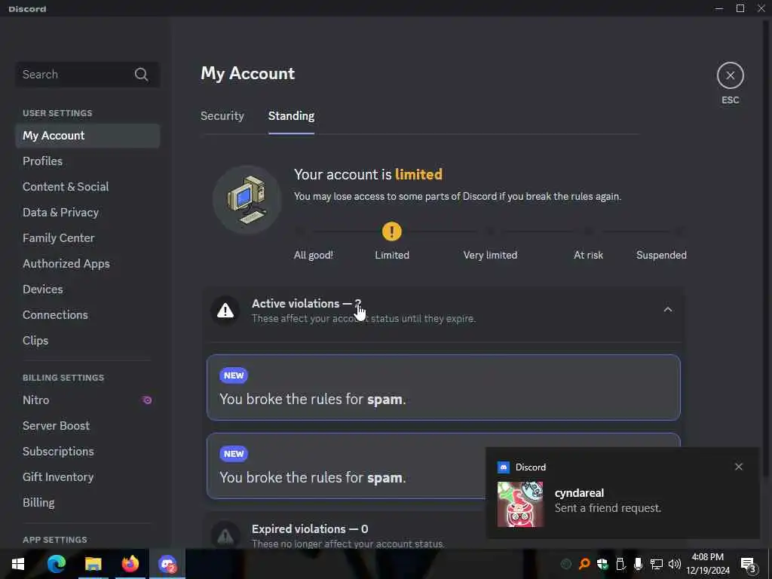Open My Account settings

coord(87,136)
